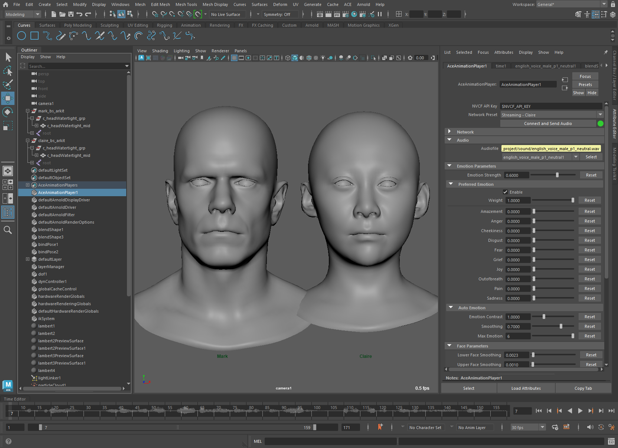Click the NURBS square shelf icon
Screen dimensions: 618x448
coord(35,36)
